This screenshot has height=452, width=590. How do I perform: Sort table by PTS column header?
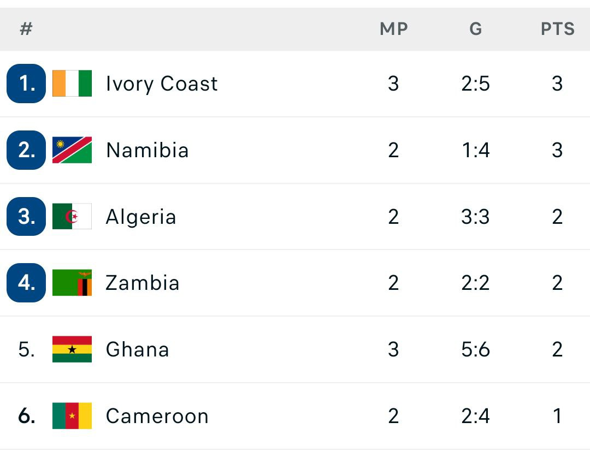click(558, 29)
